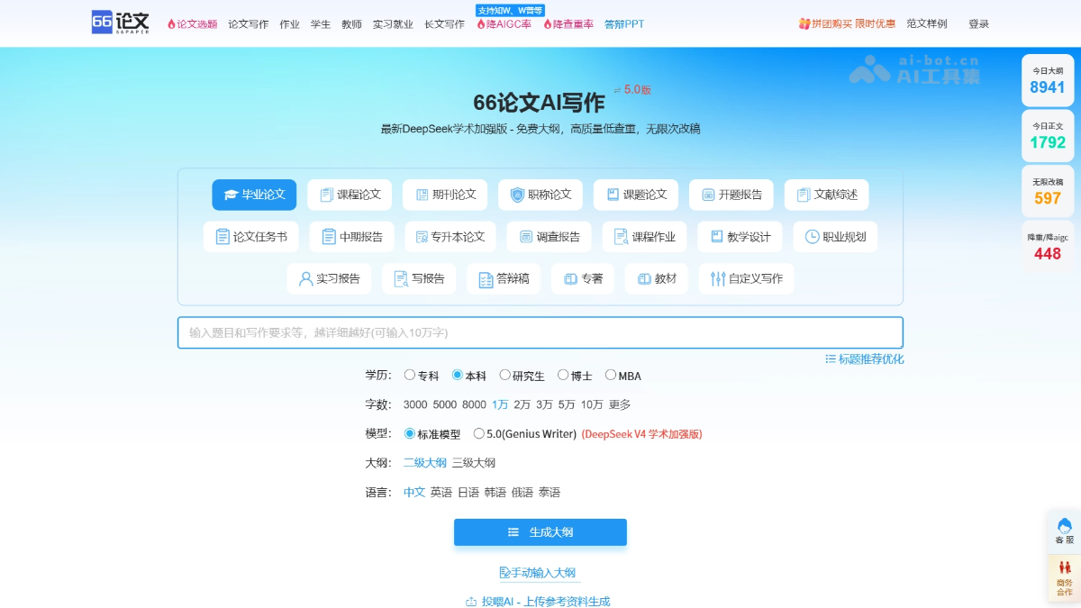
Task: Select the 研究生 education radio
Action: point(504,375)
